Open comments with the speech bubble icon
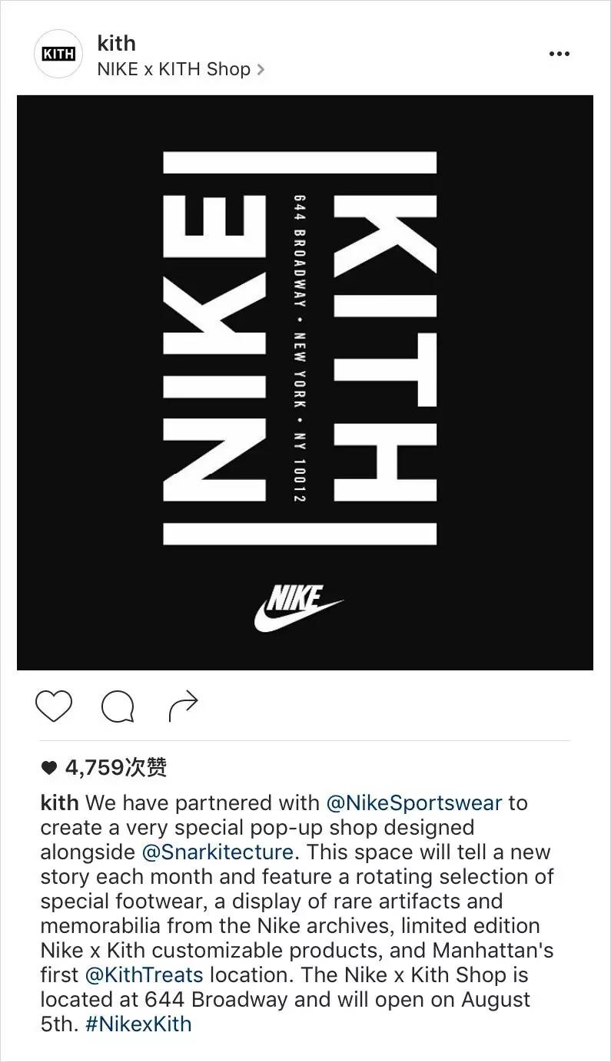Viewport: 611px width, 1062px height. [118, 706]
